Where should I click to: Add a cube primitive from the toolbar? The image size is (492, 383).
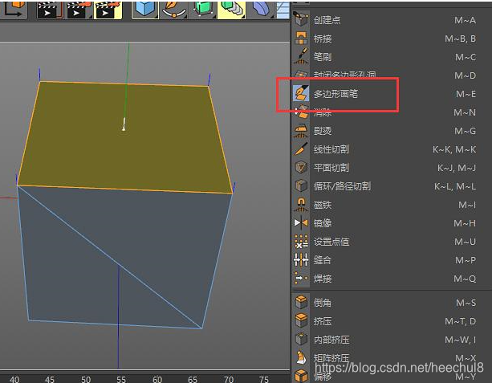(144, 9)
